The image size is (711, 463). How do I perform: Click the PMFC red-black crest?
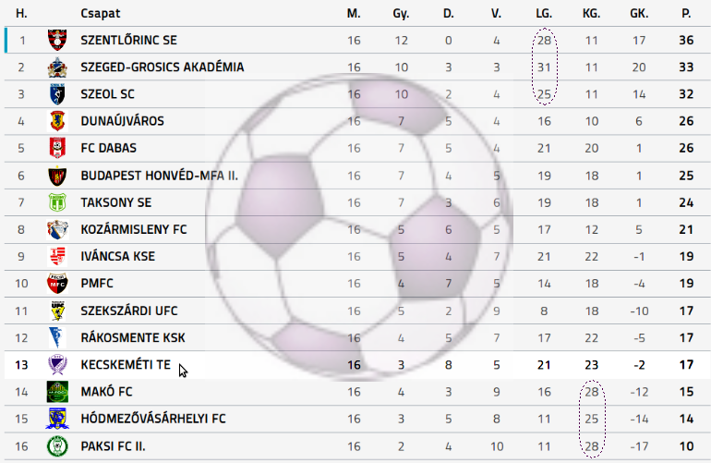point(57,283)
